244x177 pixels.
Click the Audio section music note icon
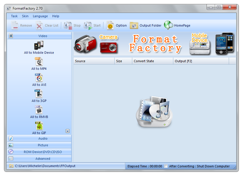pyautogui.click(x=11, y=138)
